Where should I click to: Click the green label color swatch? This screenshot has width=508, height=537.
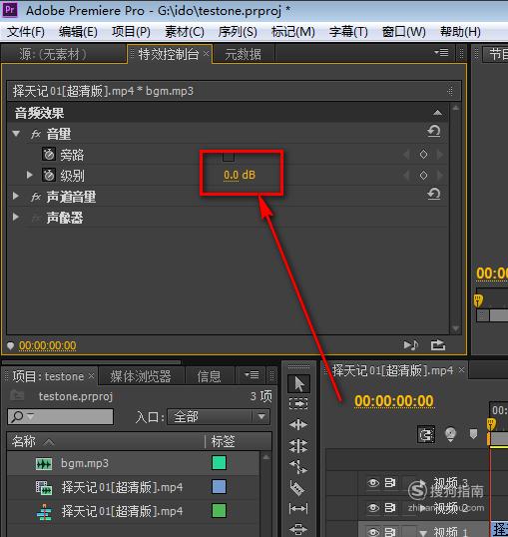pos(219,511)
